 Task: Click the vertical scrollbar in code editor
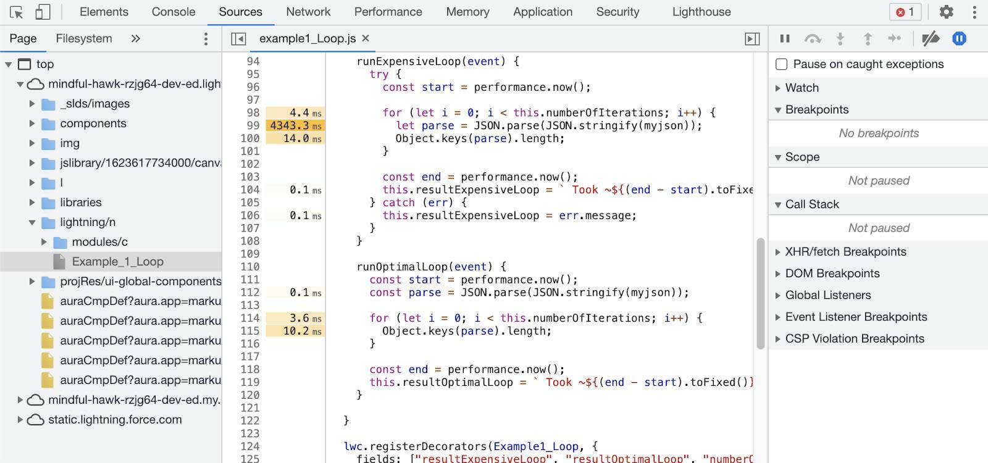pos(761,294)
